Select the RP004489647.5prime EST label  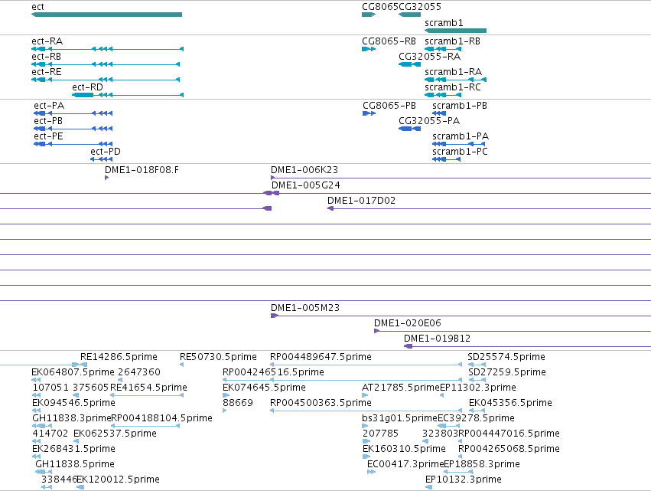[321, 357]
